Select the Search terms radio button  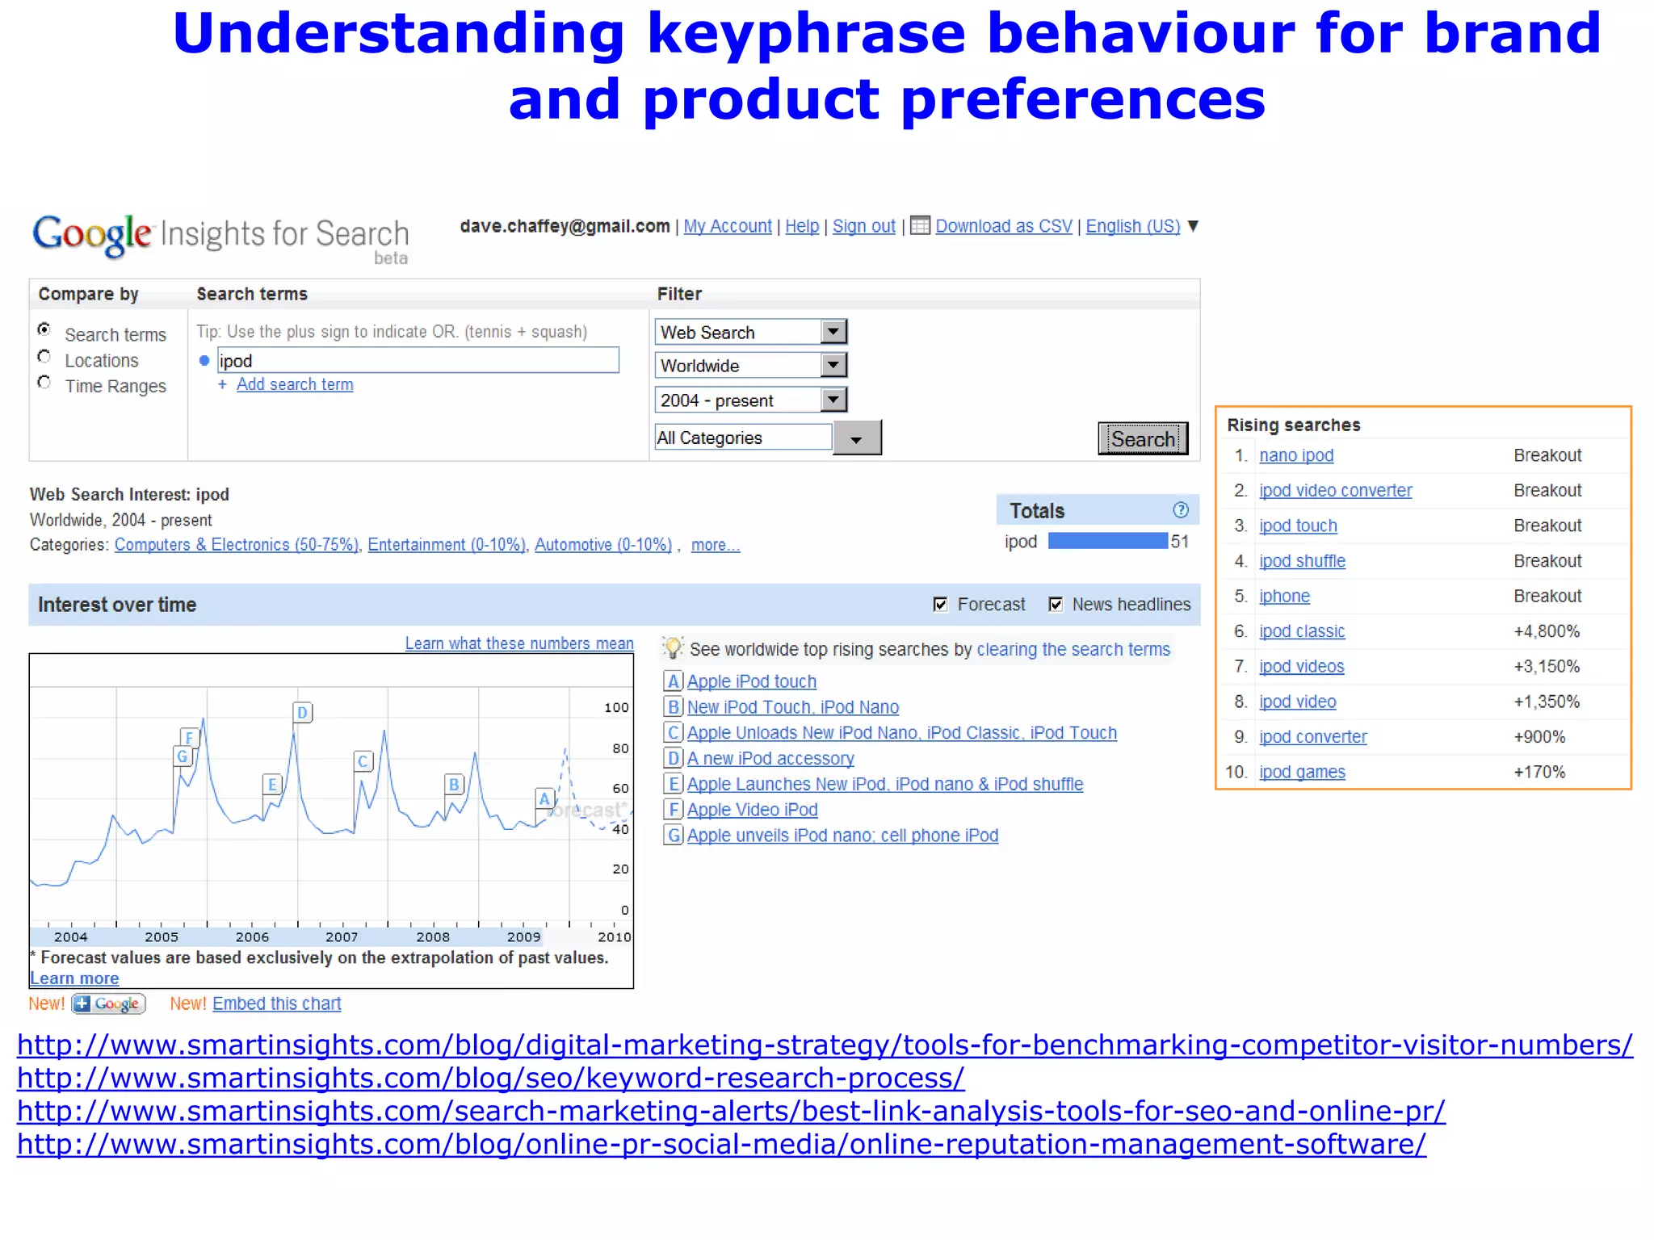point(44,329)
